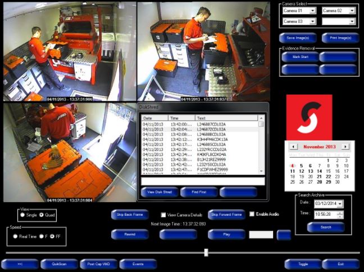364x272 pixels.
Task: Click DiskShred list scroll-down arrow
Action: pos(261,171)
